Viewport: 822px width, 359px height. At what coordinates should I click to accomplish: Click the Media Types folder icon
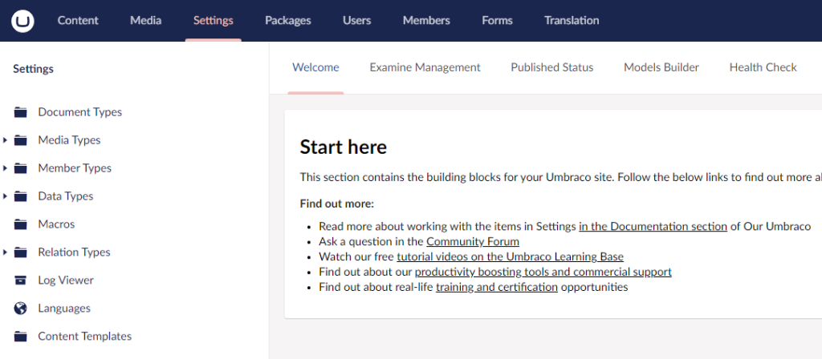20,140
